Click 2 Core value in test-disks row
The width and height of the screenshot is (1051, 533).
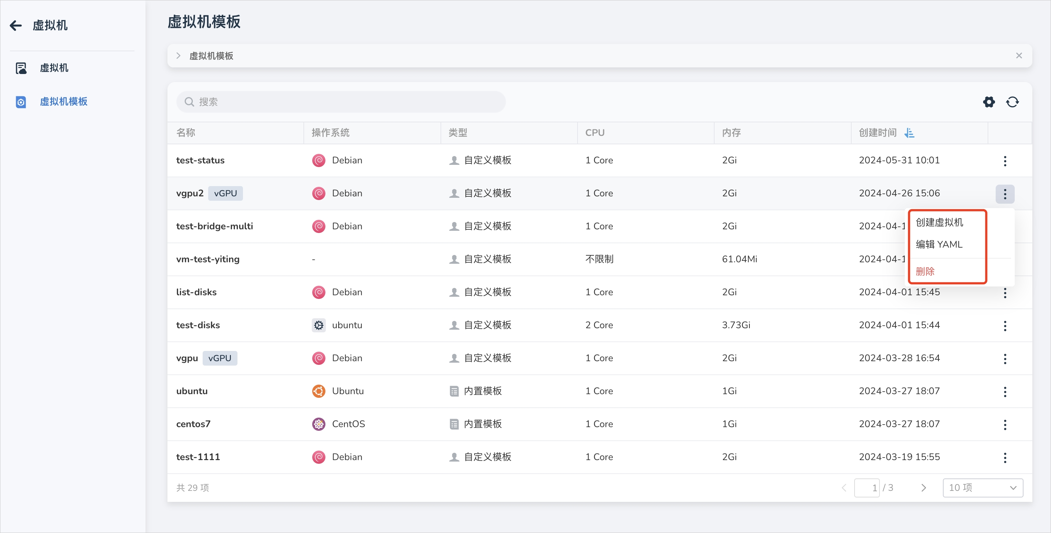coord(599,325)
